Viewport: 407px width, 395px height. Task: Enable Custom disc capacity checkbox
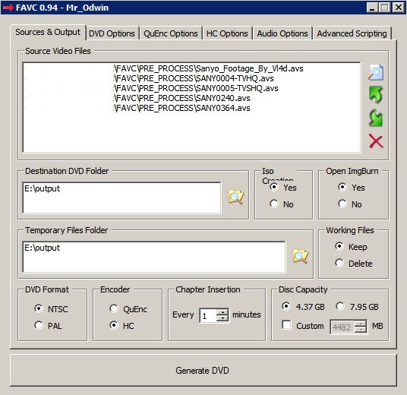point(286,325)
